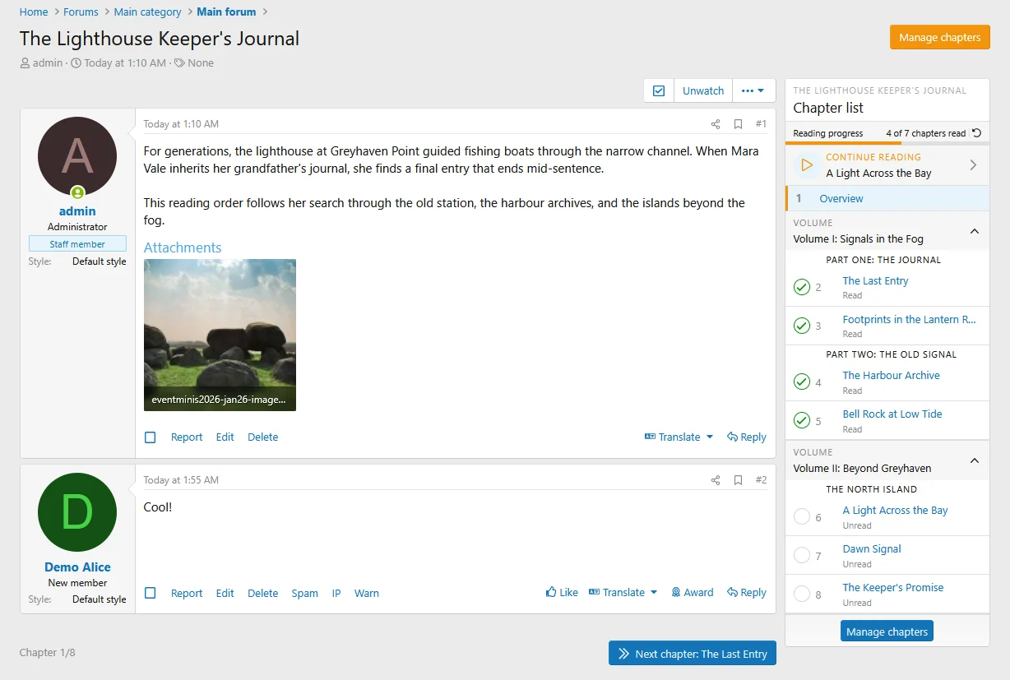This screenshot has height=680, width=1010.
Task: Edit post #2
Action: (x=225, y=593)
